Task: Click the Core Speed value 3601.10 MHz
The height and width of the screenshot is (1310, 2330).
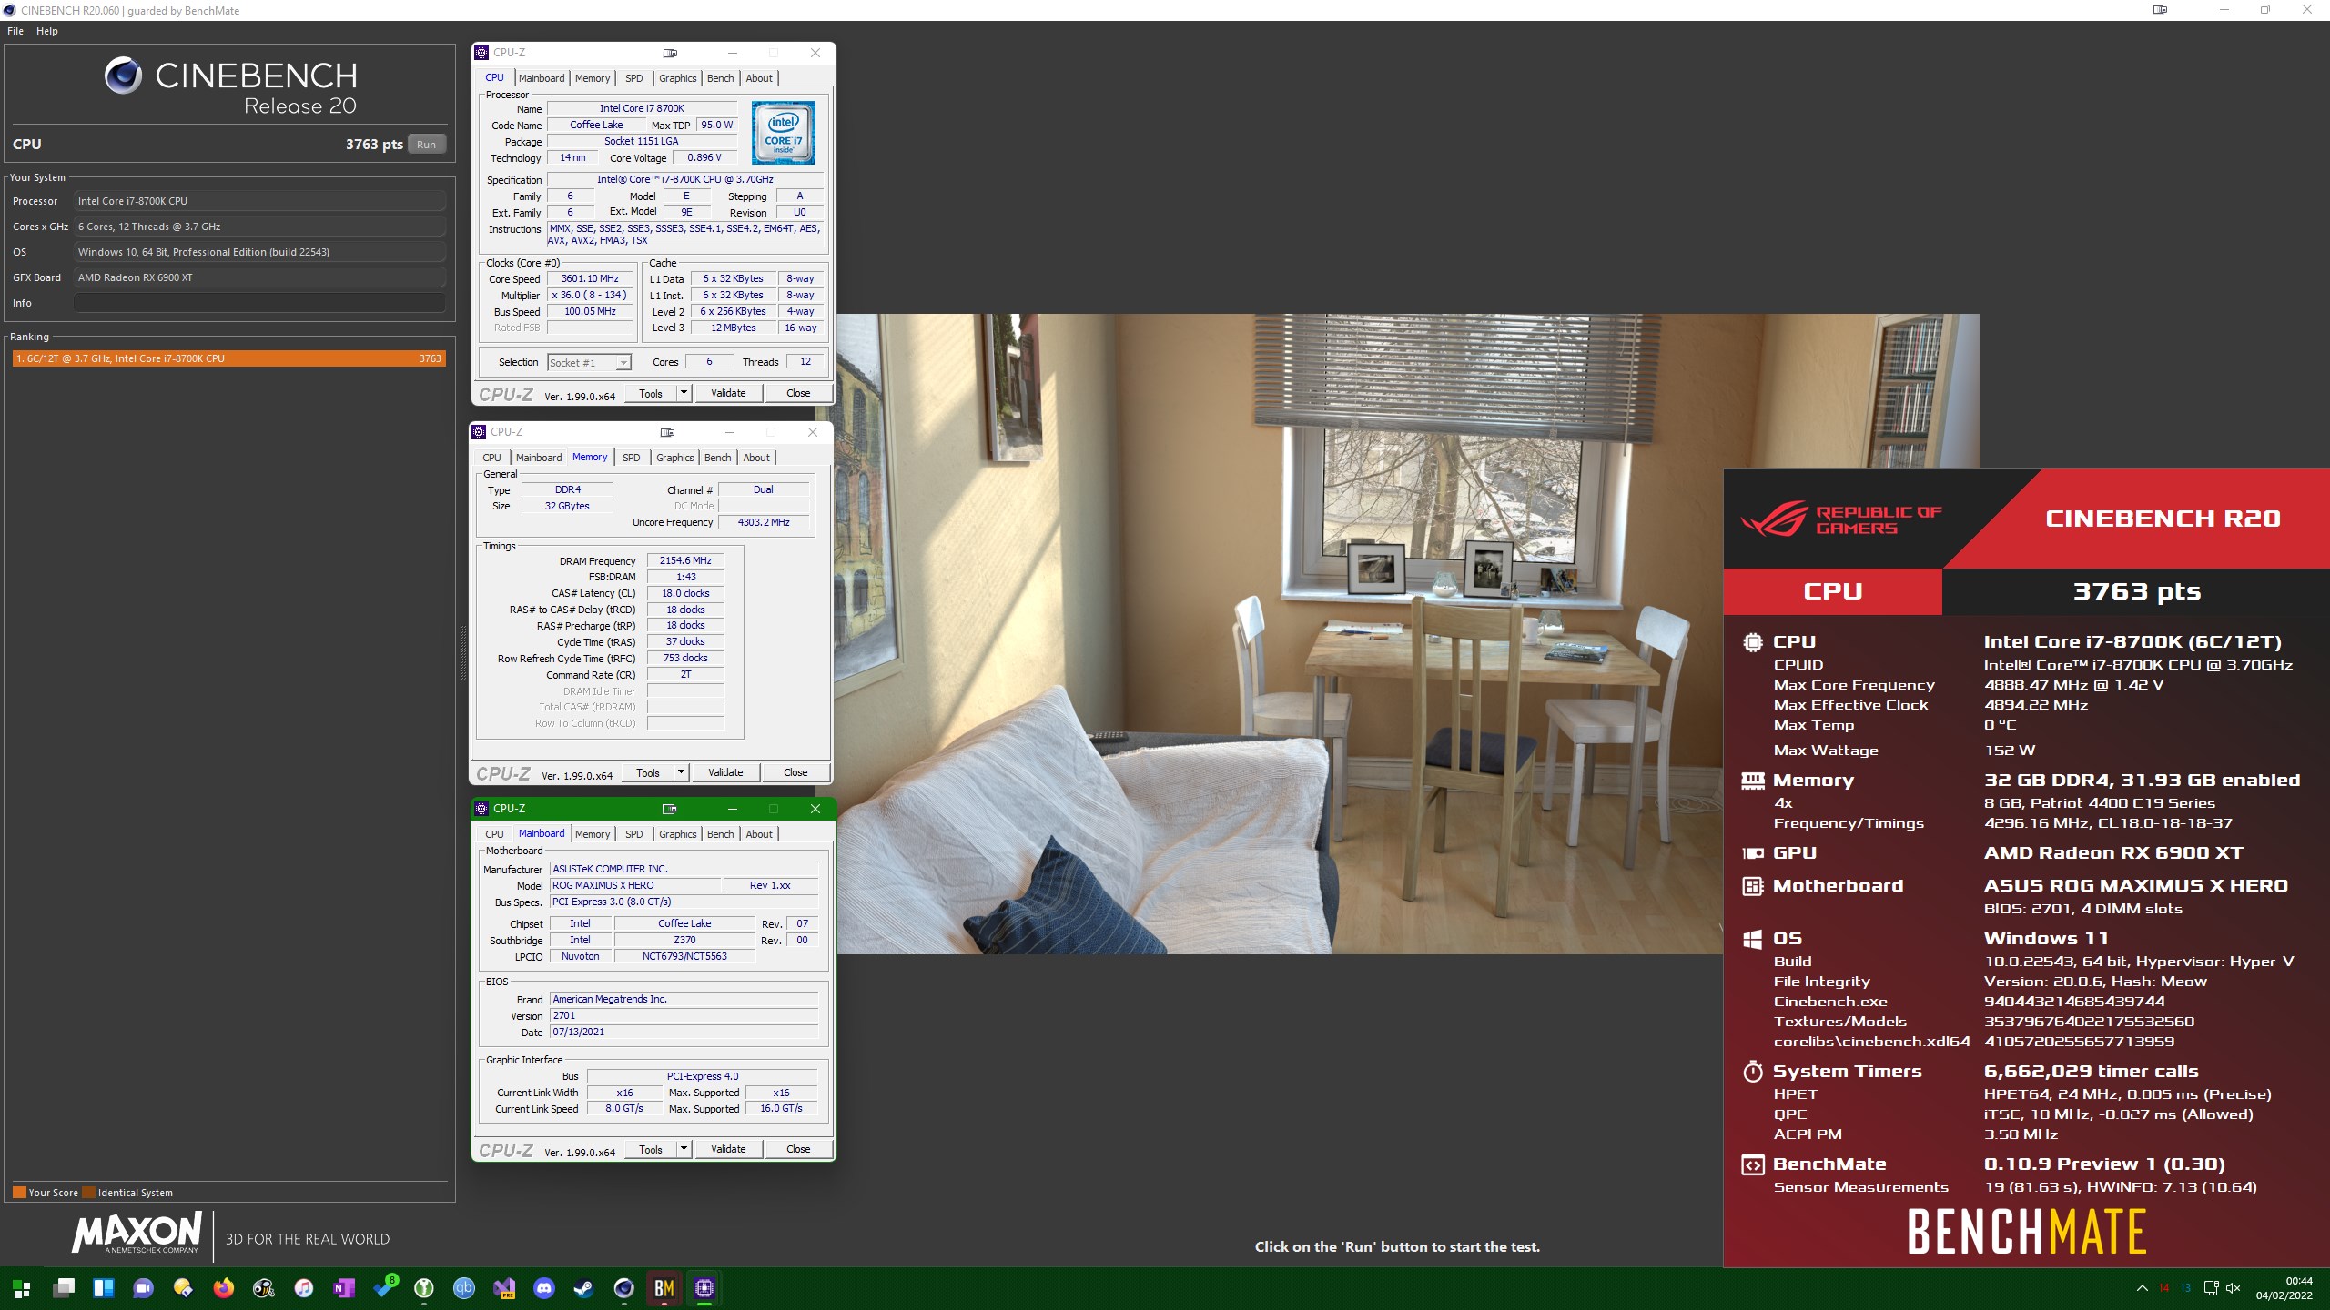Action: (590, 279)
